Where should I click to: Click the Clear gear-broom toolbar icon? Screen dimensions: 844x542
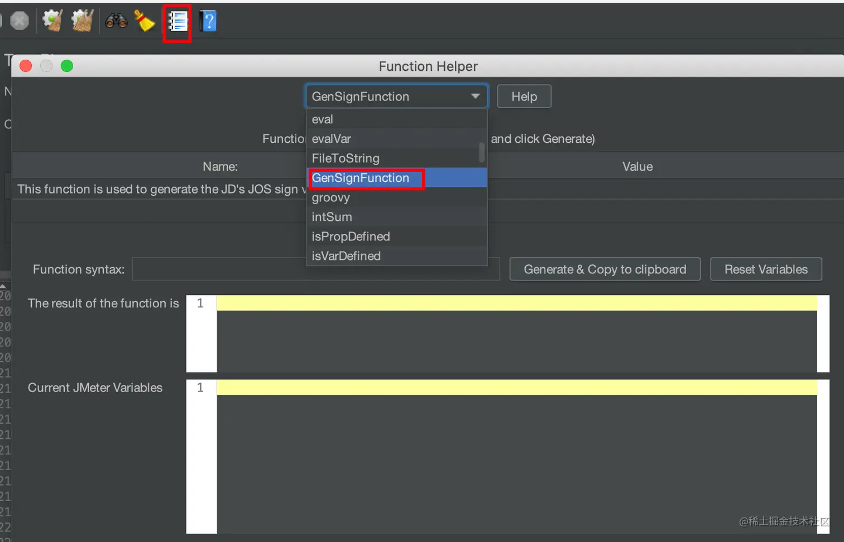[52, 21]
